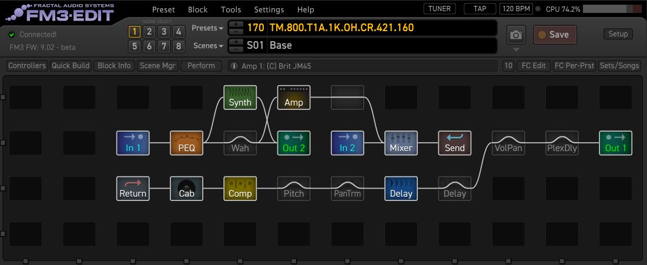Click the CPU usage meter bar

click(612, 9)
